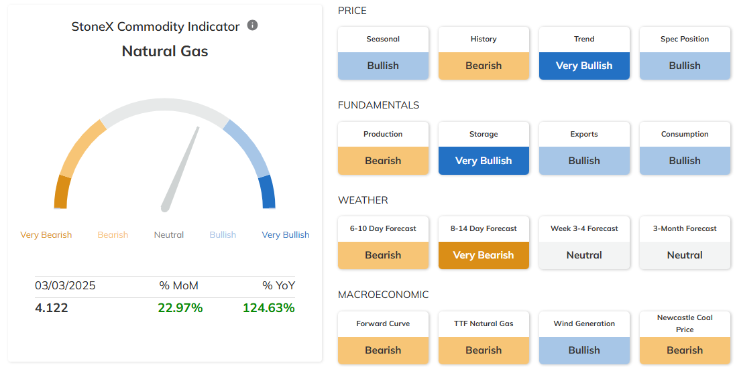Click the dark orange Very Bearish gauge segment
Viewport: 735px width, 367px height.
(62, 192)
